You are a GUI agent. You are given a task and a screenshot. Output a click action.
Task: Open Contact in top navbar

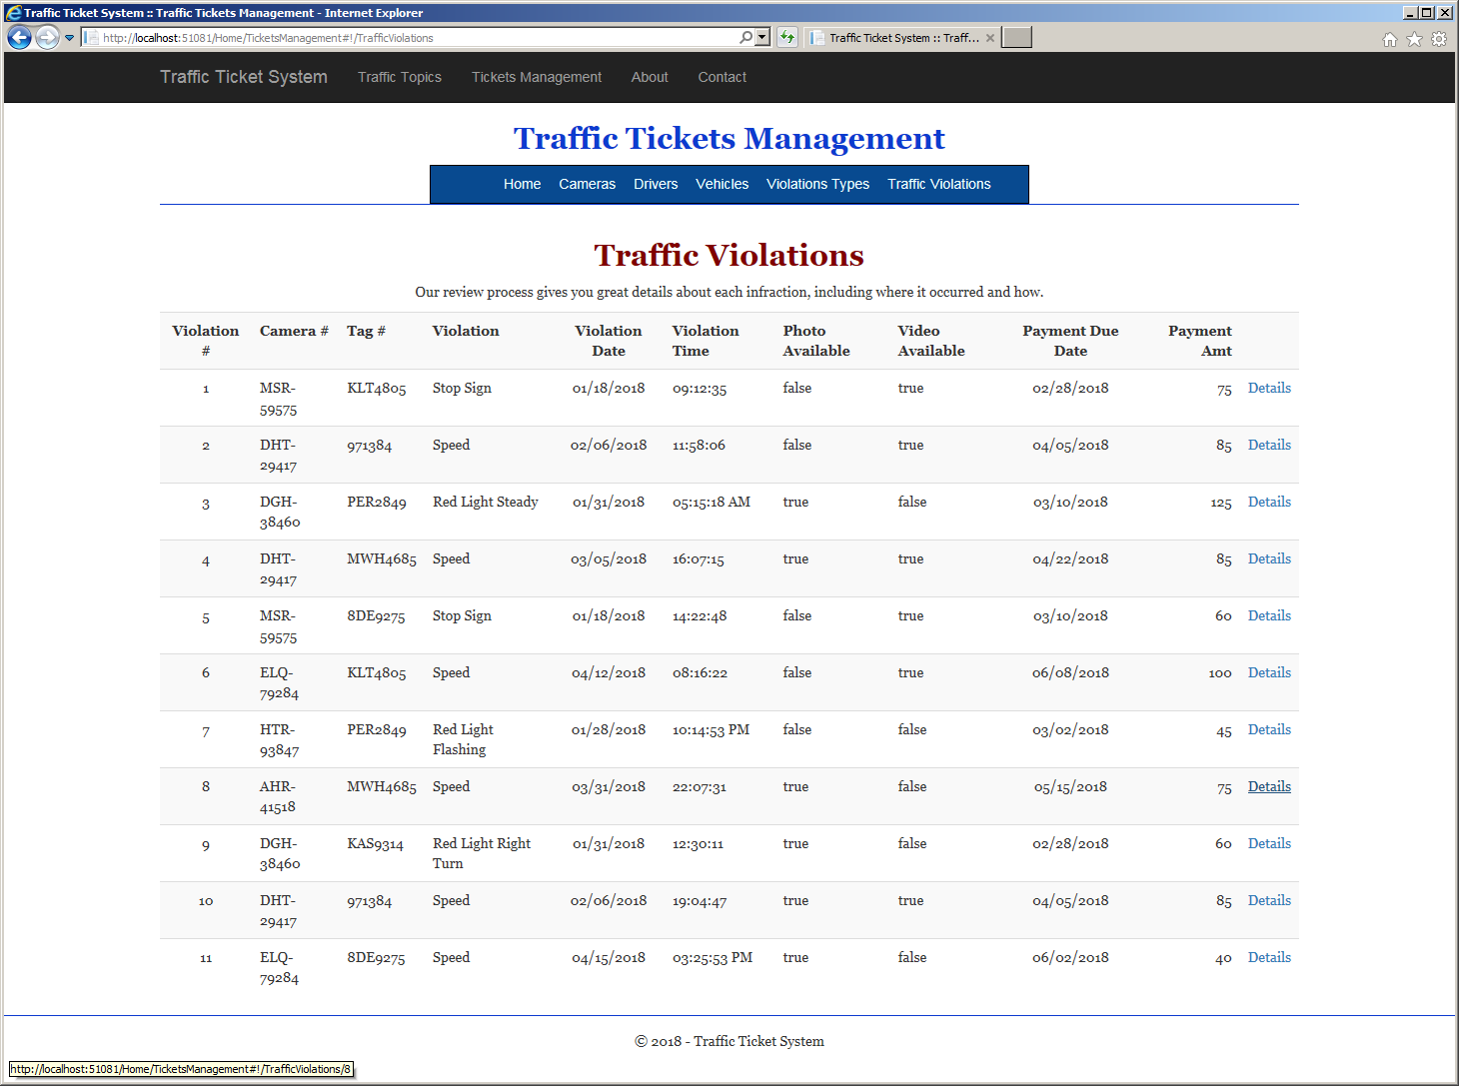[723, 77]
